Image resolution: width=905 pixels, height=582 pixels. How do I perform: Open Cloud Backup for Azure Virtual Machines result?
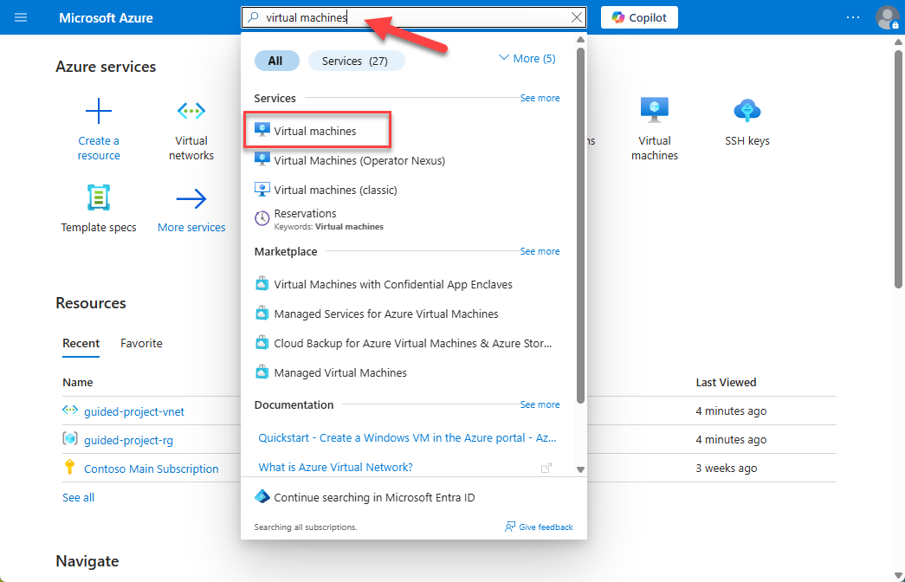click(x=403, y=343)
